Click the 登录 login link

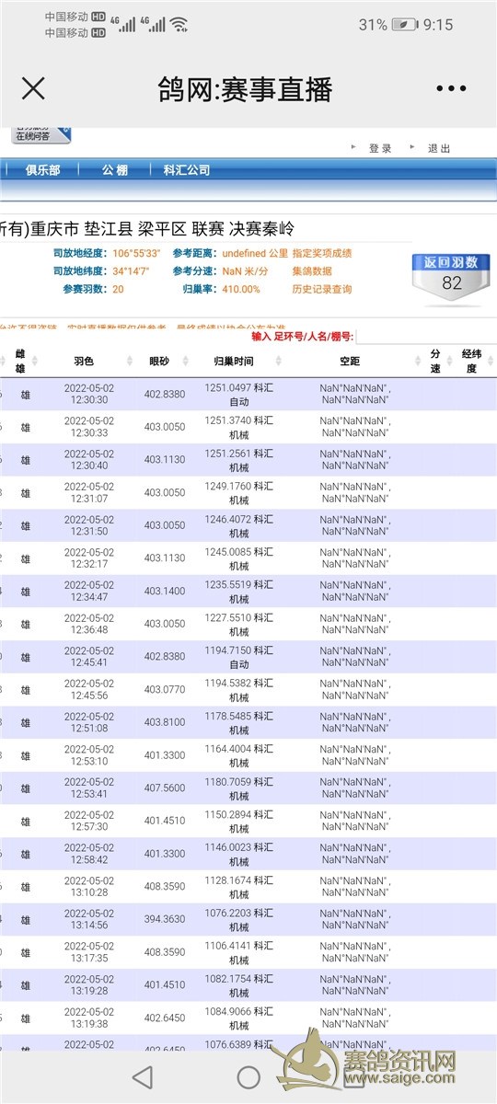tap(380, 148)
